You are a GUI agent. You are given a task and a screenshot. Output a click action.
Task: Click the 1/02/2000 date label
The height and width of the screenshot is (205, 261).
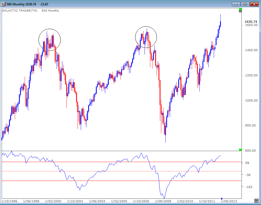pos(53,201)
